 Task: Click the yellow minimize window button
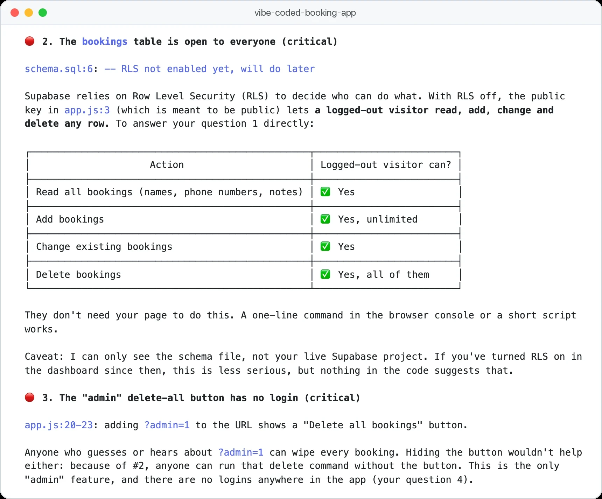coord(29,13)
